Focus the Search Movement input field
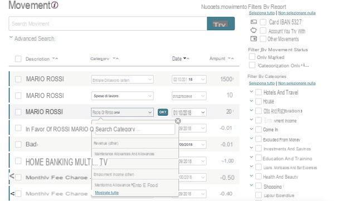 pyautogui.click(x=108, y=23)
